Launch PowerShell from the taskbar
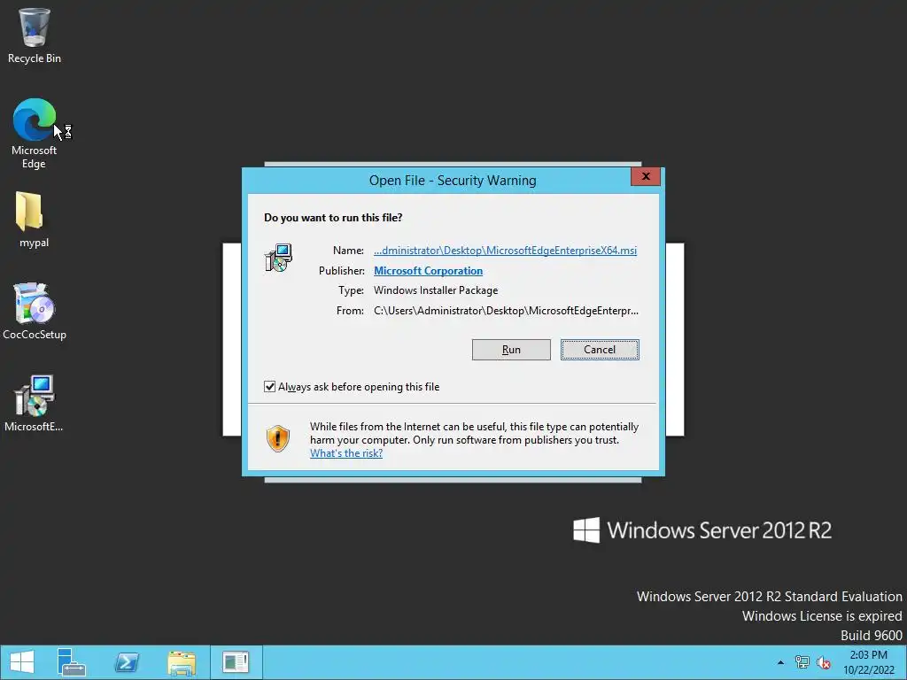 (127, 662)
